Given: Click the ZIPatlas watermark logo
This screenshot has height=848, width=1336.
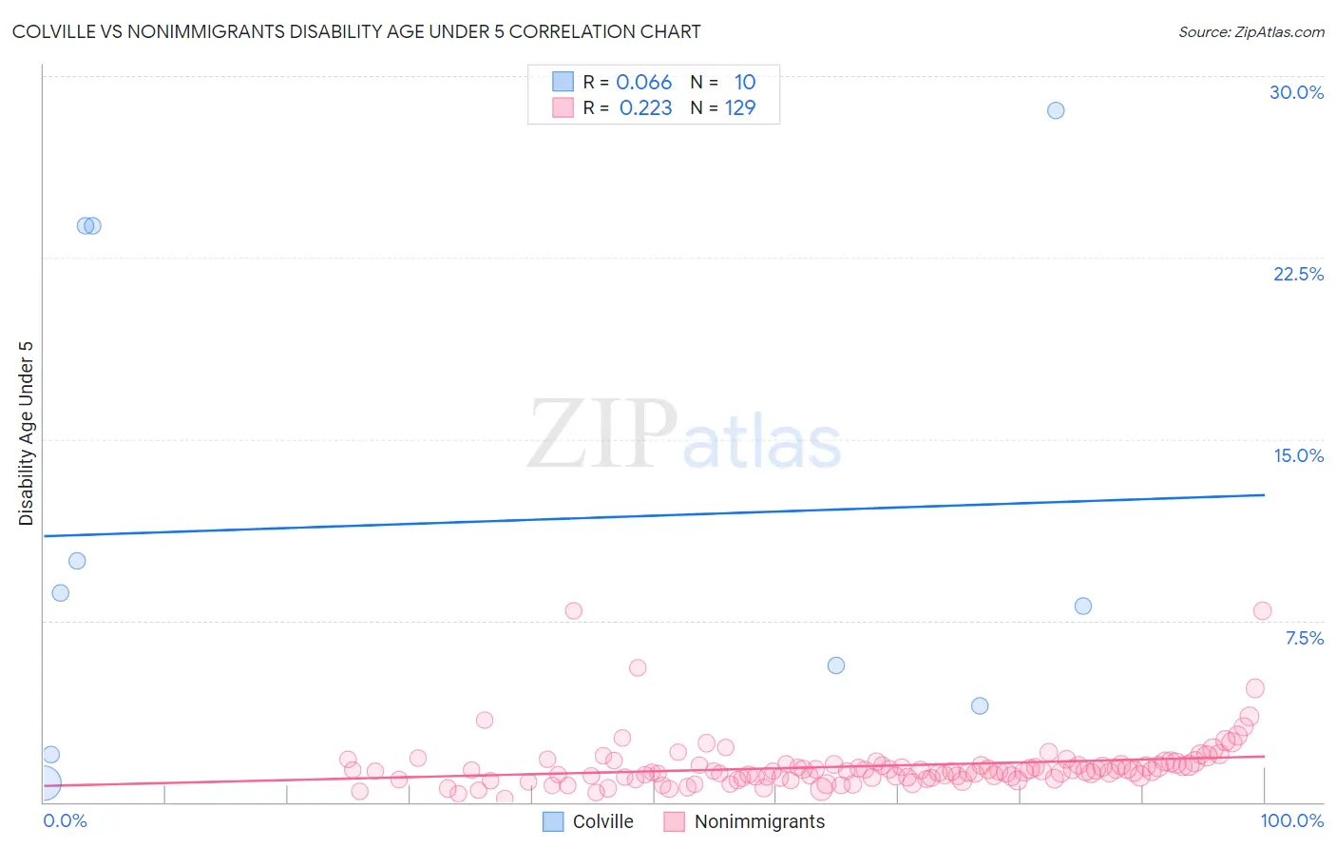Looking at the screenshot, I should tap(684, 435).
